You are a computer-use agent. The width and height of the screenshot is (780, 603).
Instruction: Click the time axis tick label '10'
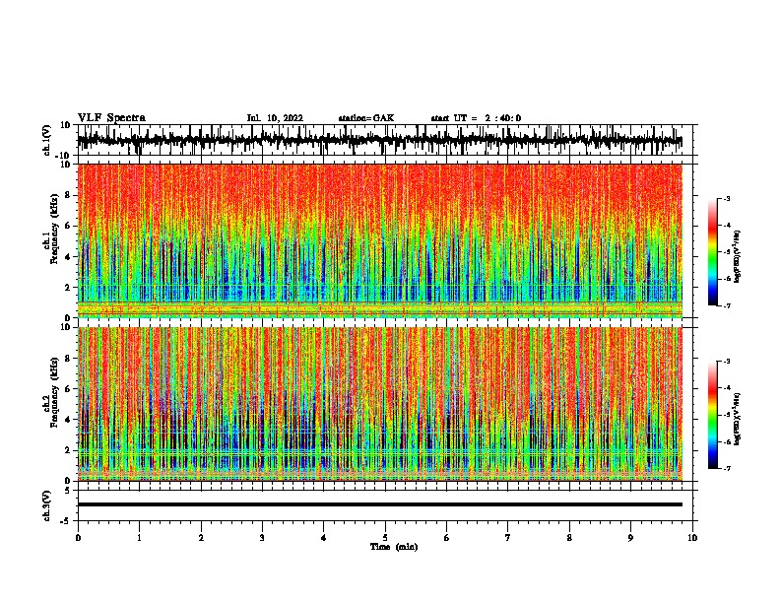click(692, 538)
